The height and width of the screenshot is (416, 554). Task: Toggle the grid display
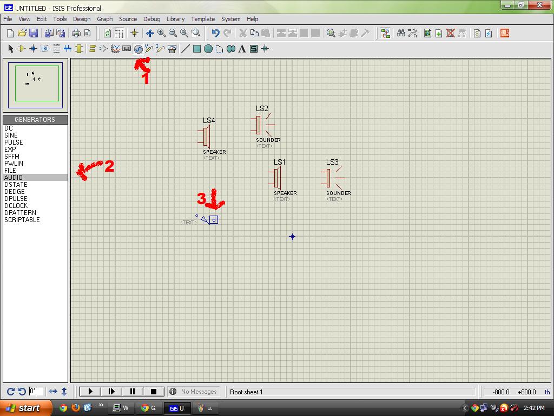119,33
